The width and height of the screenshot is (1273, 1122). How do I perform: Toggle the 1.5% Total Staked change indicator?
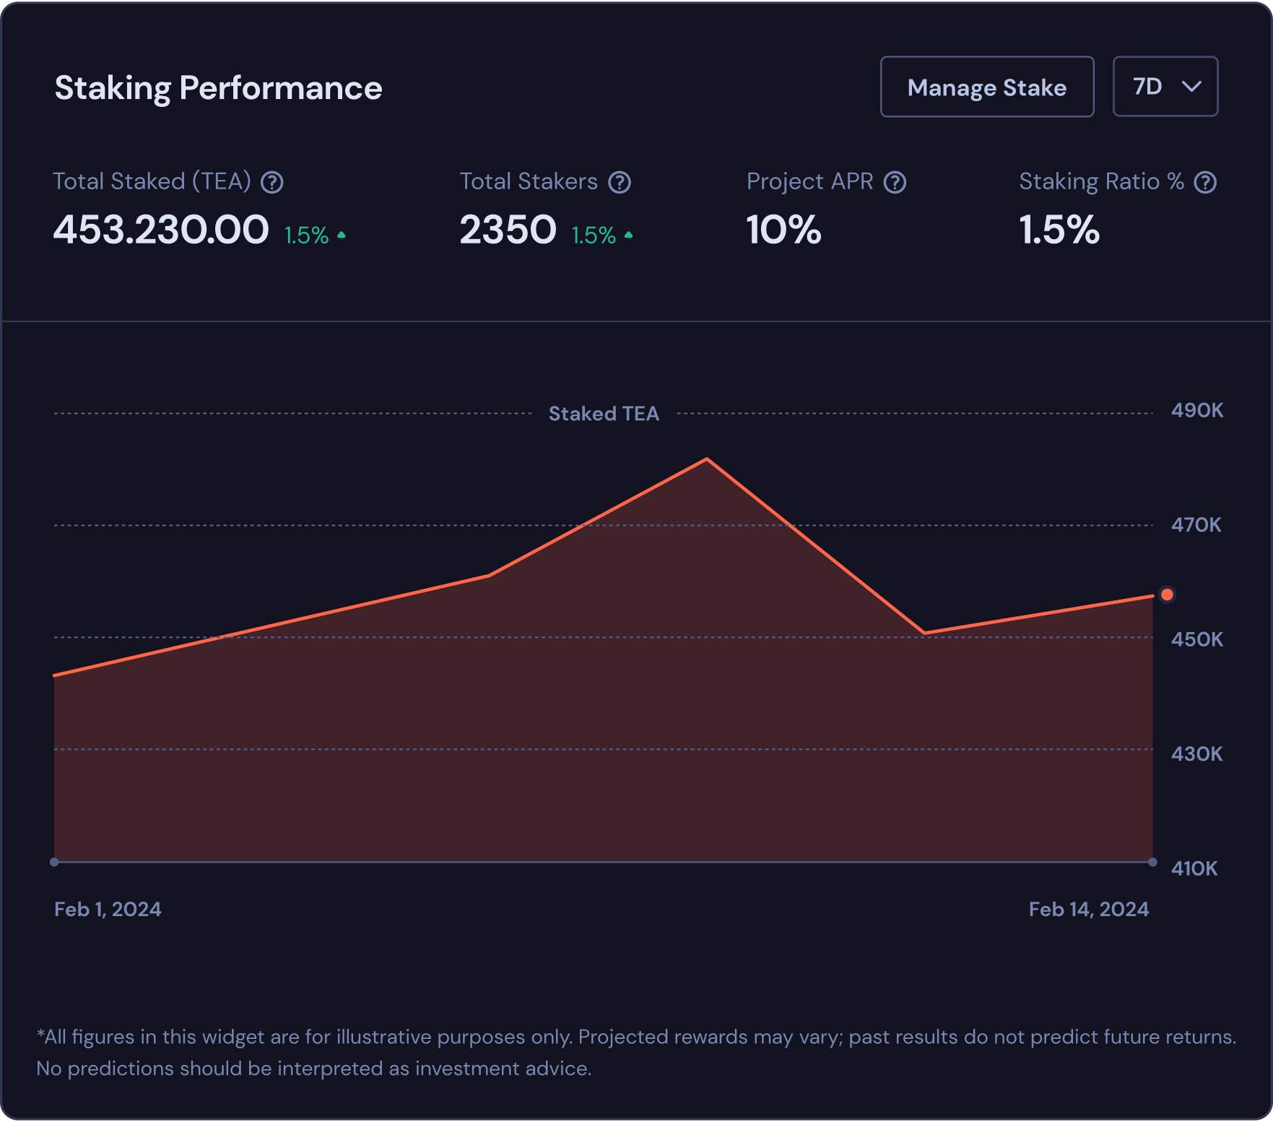(x=306, y=233)
